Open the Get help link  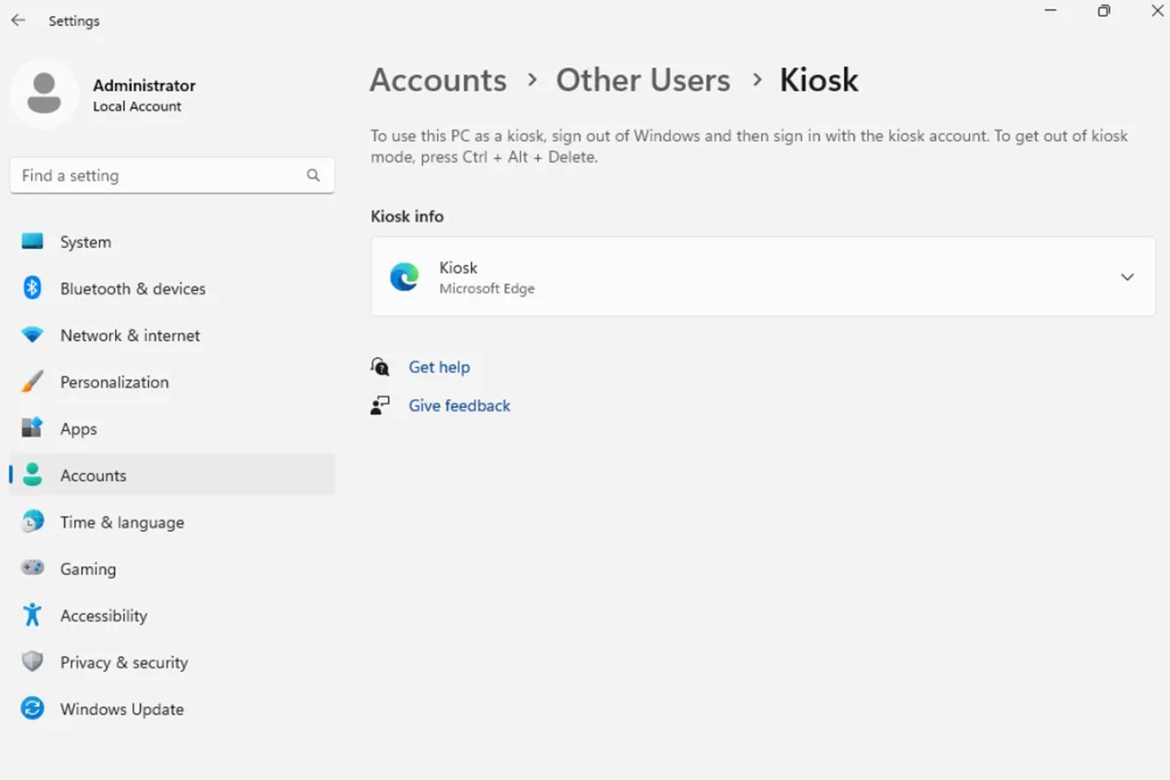pos(439,367)
